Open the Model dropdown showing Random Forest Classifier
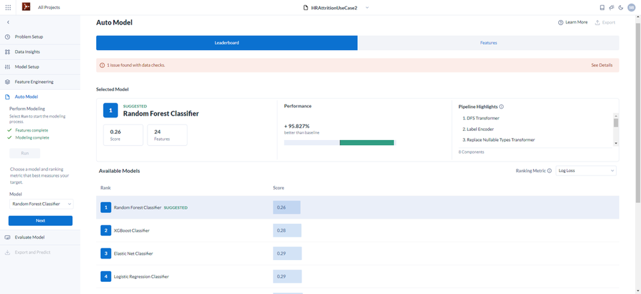 pyautogui.click(x=41, y=203)
